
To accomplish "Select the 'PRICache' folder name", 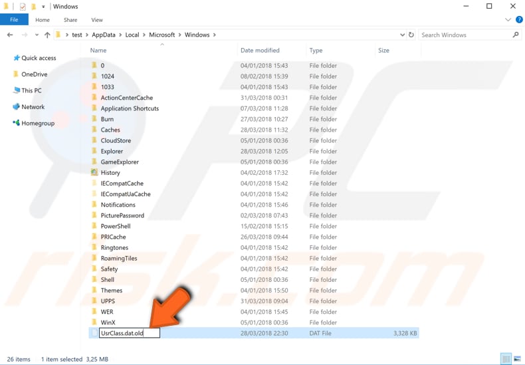I will pyautogui.click(x=113, y=237).
